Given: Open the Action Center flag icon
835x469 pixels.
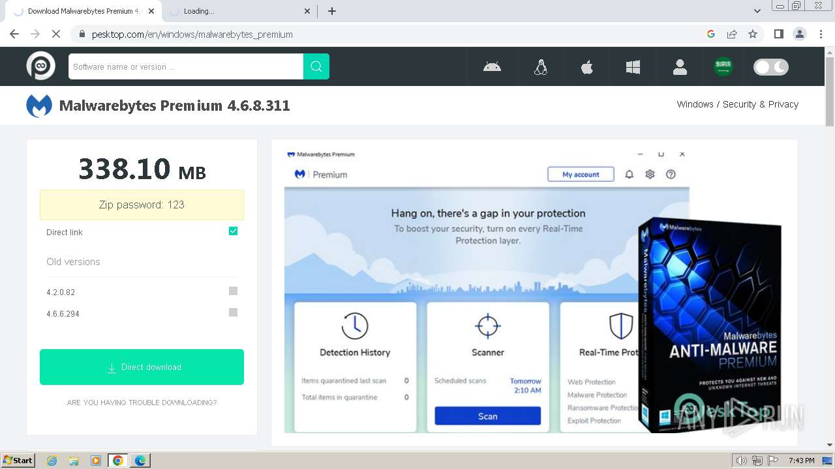Looking at the screenshot, I should (773, 461).
